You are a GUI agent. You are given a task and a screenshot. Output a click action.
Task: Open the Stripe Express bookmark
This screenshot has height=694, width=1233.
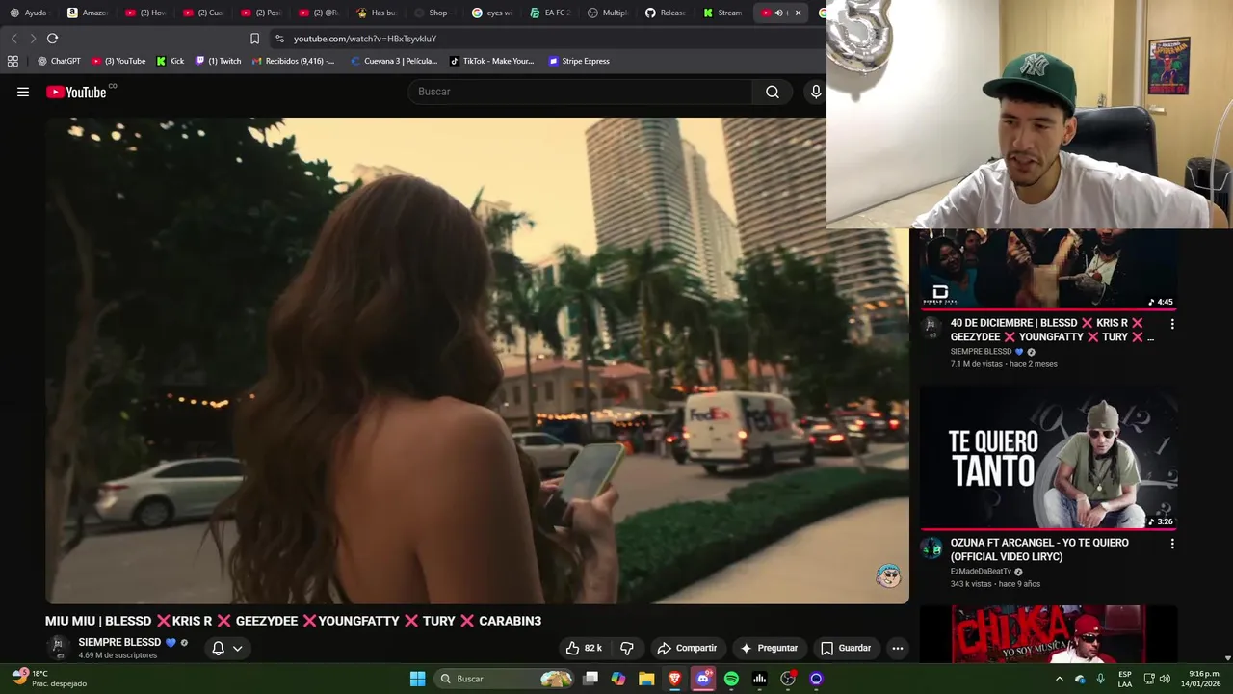point(579,61)
